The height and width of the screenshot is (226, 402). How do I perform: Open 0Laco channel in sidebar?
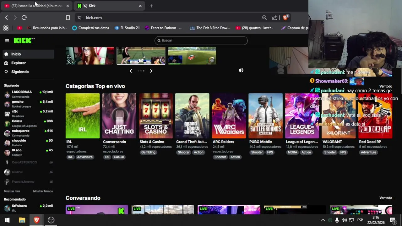tap(28, 153)
